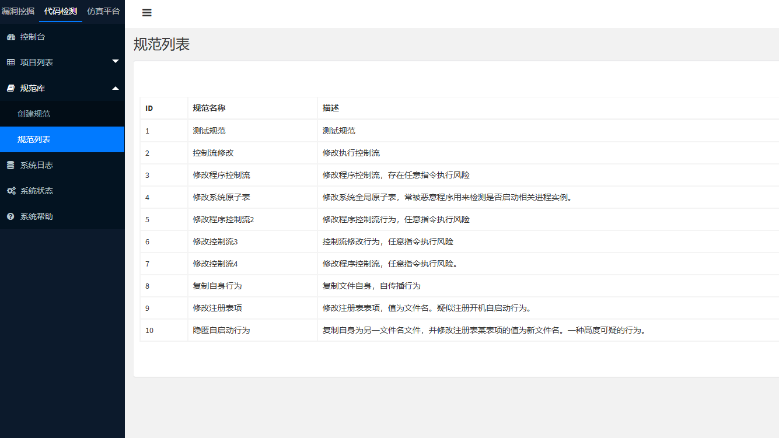Open 控制台 in the sidebar
This screenshot has width=779, height=438.
point(33,37)
